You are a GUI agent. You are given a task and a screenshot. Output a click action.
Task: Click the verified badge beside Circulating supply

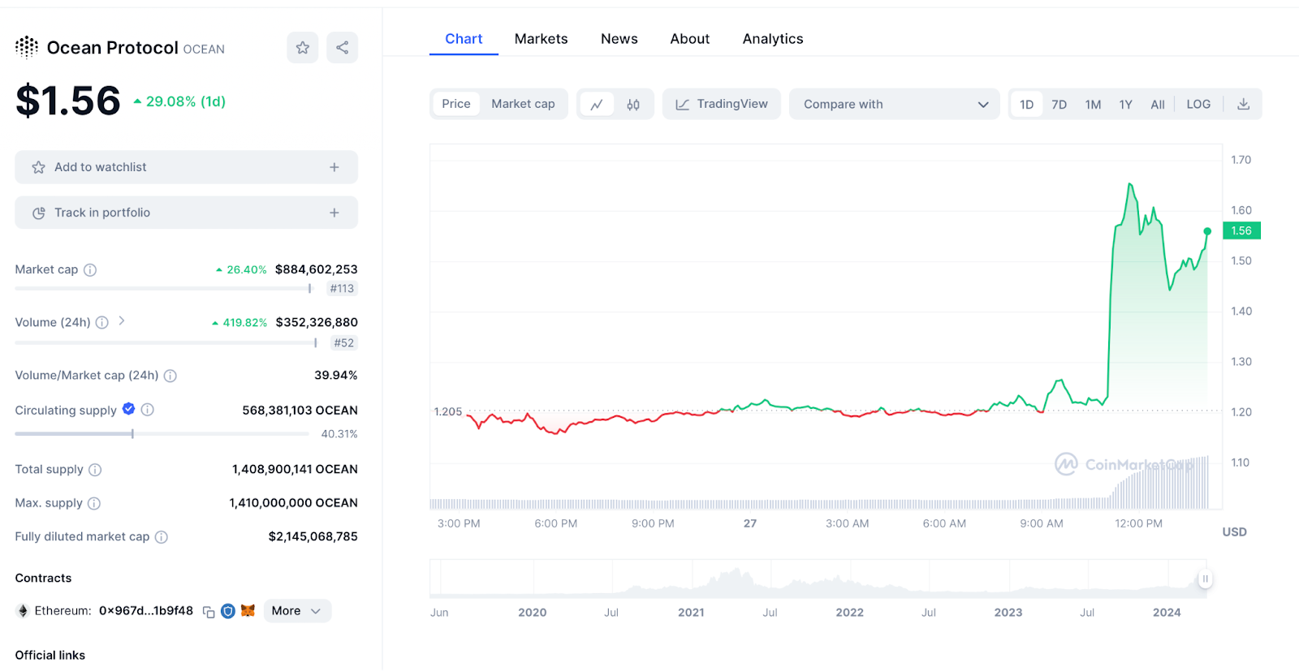pyautogui.click(x=128, y=409)
